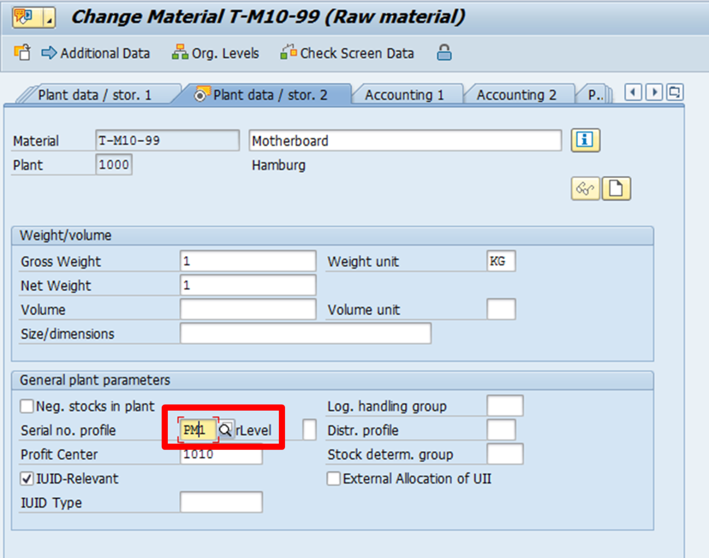Screen dimensions: 709x558
Task: Enable External Allocation of UII checkbox
Action: point(334,478)
